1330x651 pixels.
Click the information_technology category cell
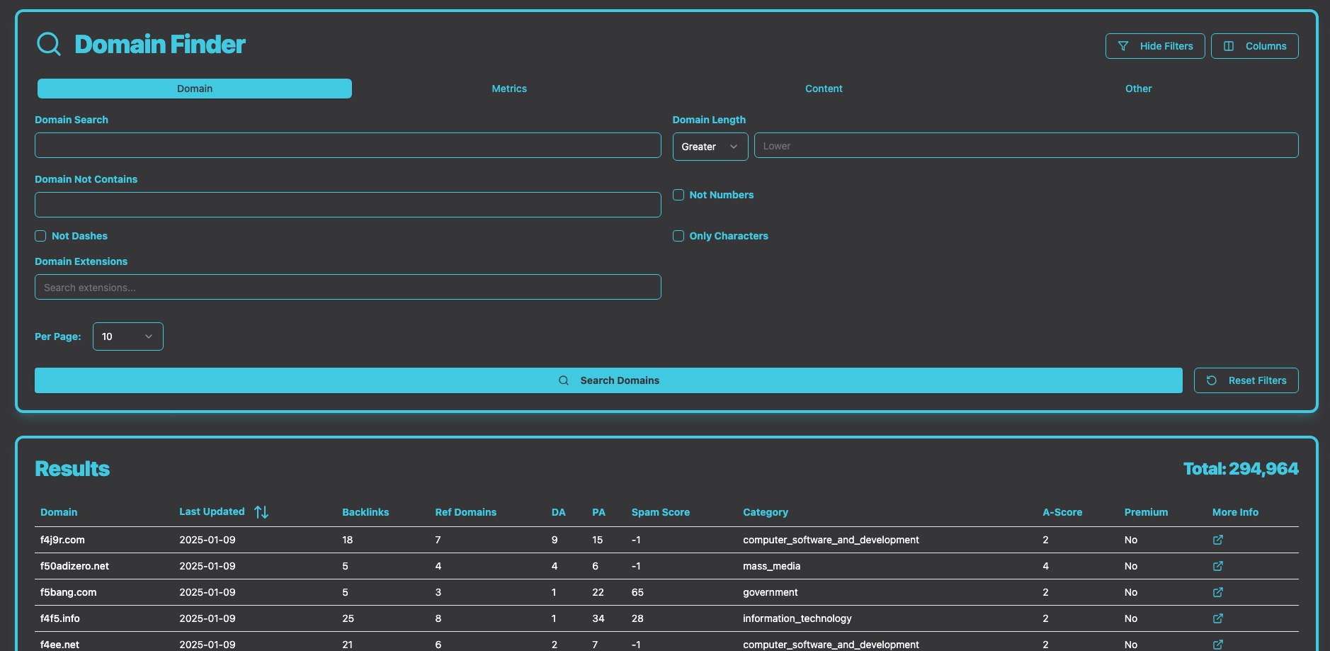point(797,618)
